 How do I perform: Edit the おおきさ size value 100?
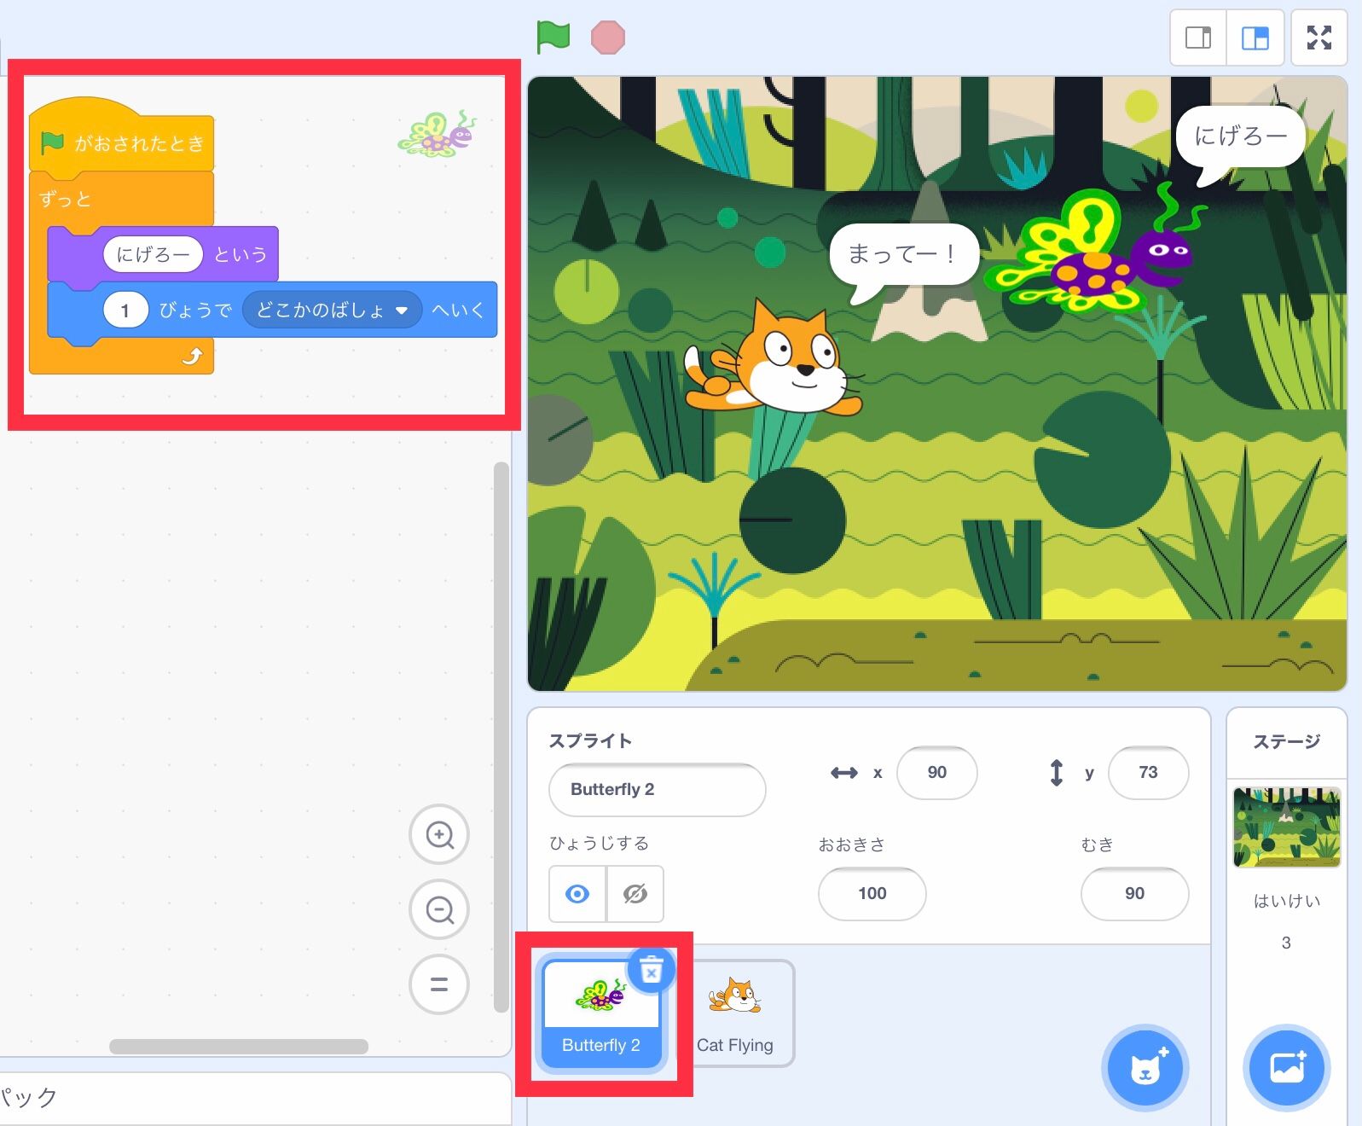coord(872,893)
